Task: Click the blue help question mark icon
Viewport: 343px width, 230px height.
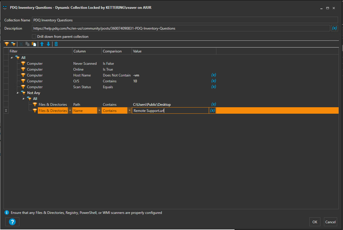Action: (12, 222)
